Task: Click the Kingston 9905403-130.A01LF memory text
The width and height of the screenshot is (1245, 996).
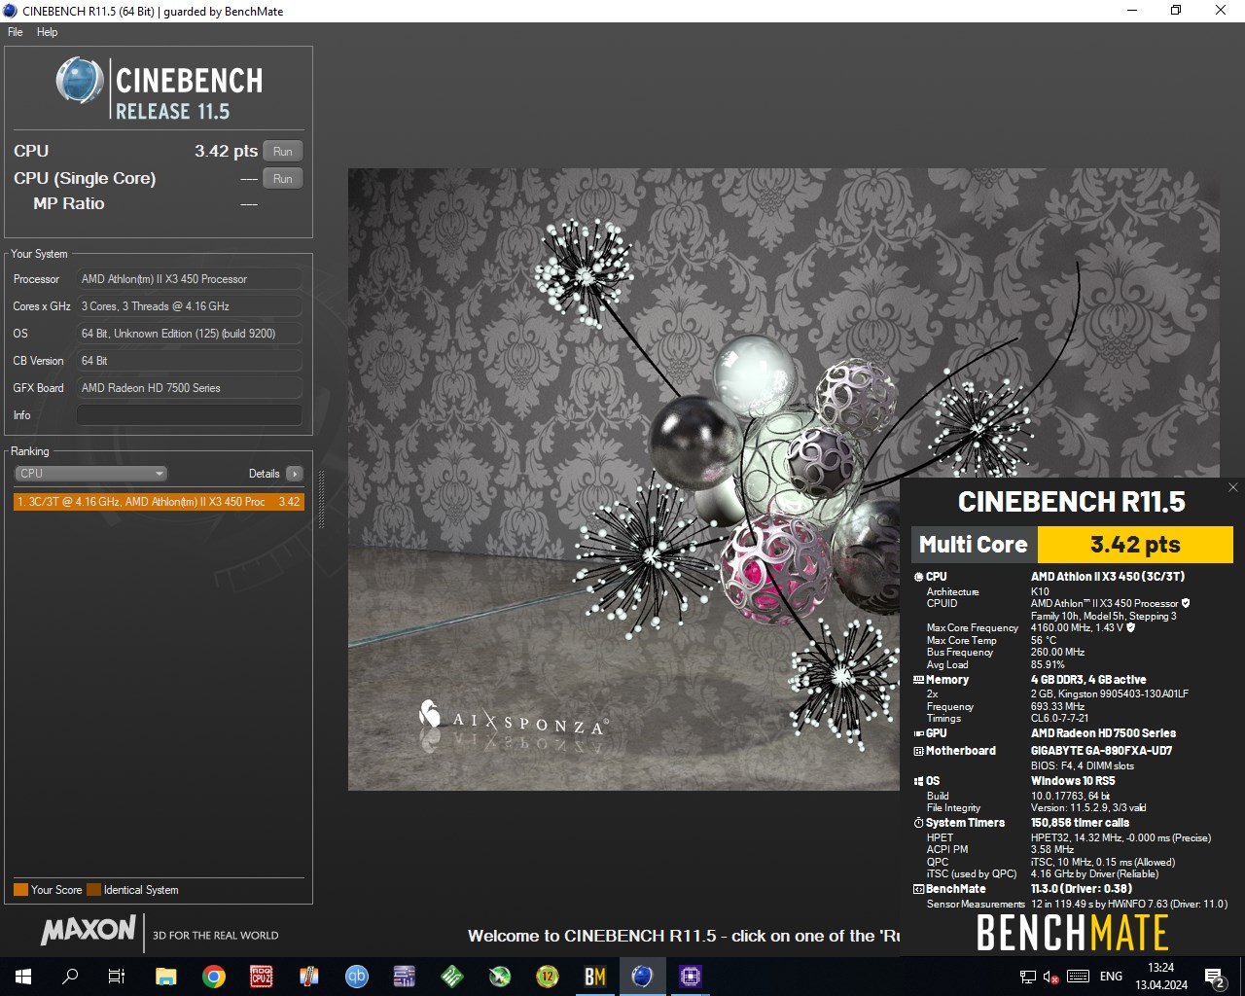Action: [1110, 694]
